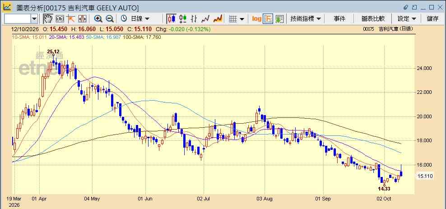Viewport: 446px width, 209px height.
Task: Zoom in on the chart
Action: coord(98,19)
